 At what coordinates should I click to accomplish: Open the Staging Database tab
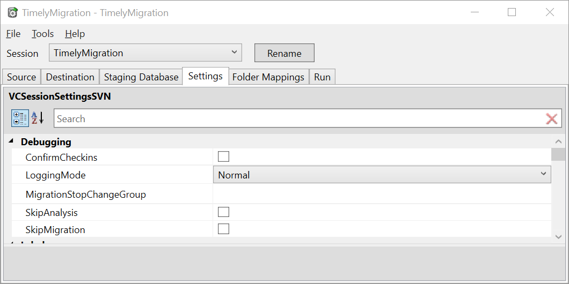141,77
